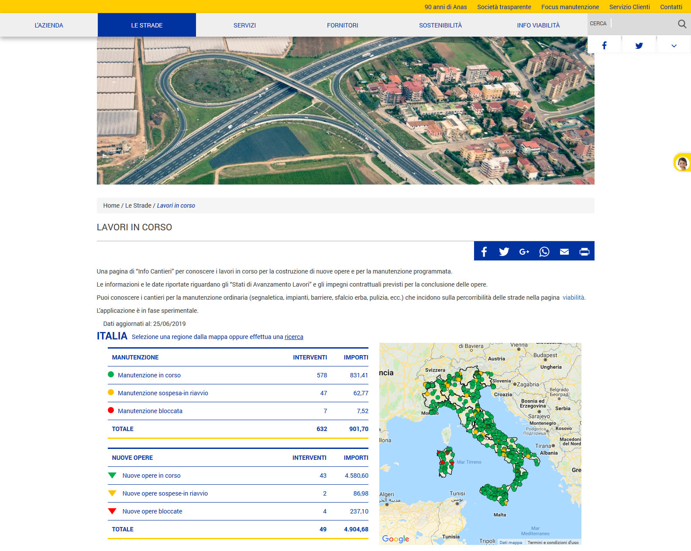Open 90 anni di Anas link
Image resolution: width=691 pixels, height=551 pixels.
pos(446,7)
